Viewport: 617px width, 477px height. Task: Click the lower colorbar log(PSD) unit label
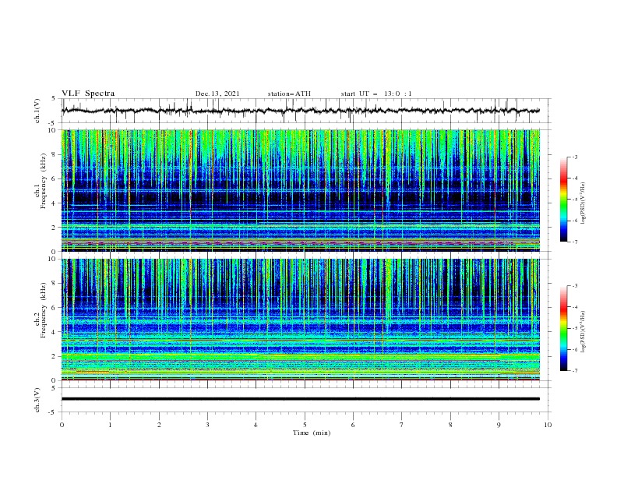click(x=584, y=331)
